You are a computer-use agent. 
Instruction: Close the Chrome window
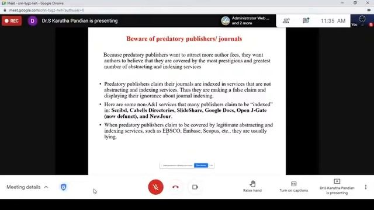(x=368, y=3)
